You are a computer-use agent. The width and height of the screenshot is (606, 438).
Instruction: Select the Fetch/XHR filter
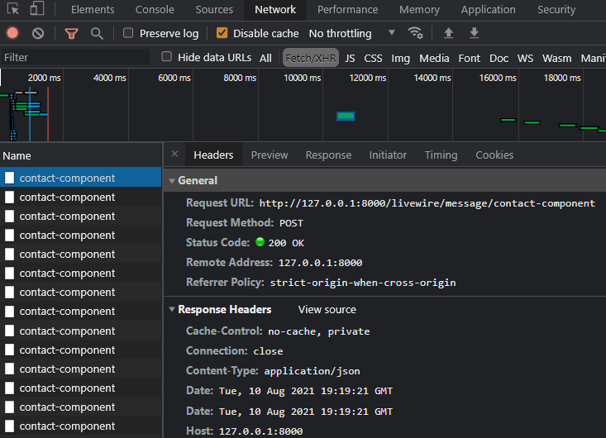point(311,58)
